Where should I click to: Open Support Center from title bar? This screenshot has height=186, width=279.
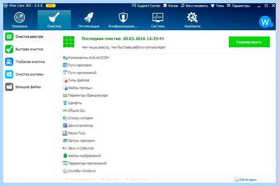click(x=146, y=6)
